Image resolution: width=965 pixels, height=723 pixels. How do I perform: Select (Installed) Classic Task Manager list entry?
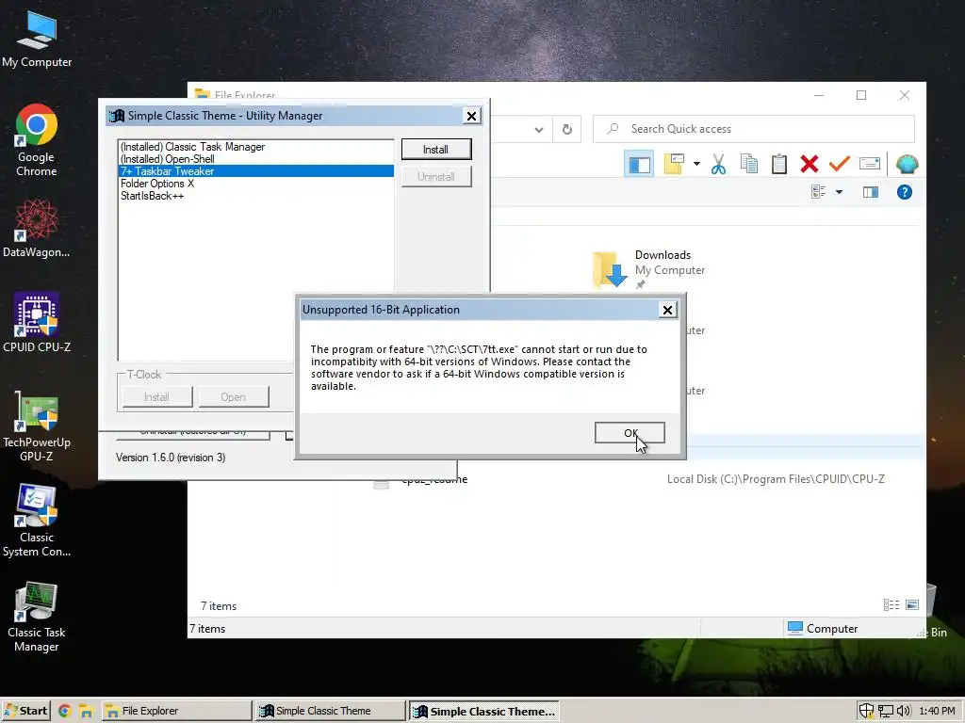tap(255, 147)
